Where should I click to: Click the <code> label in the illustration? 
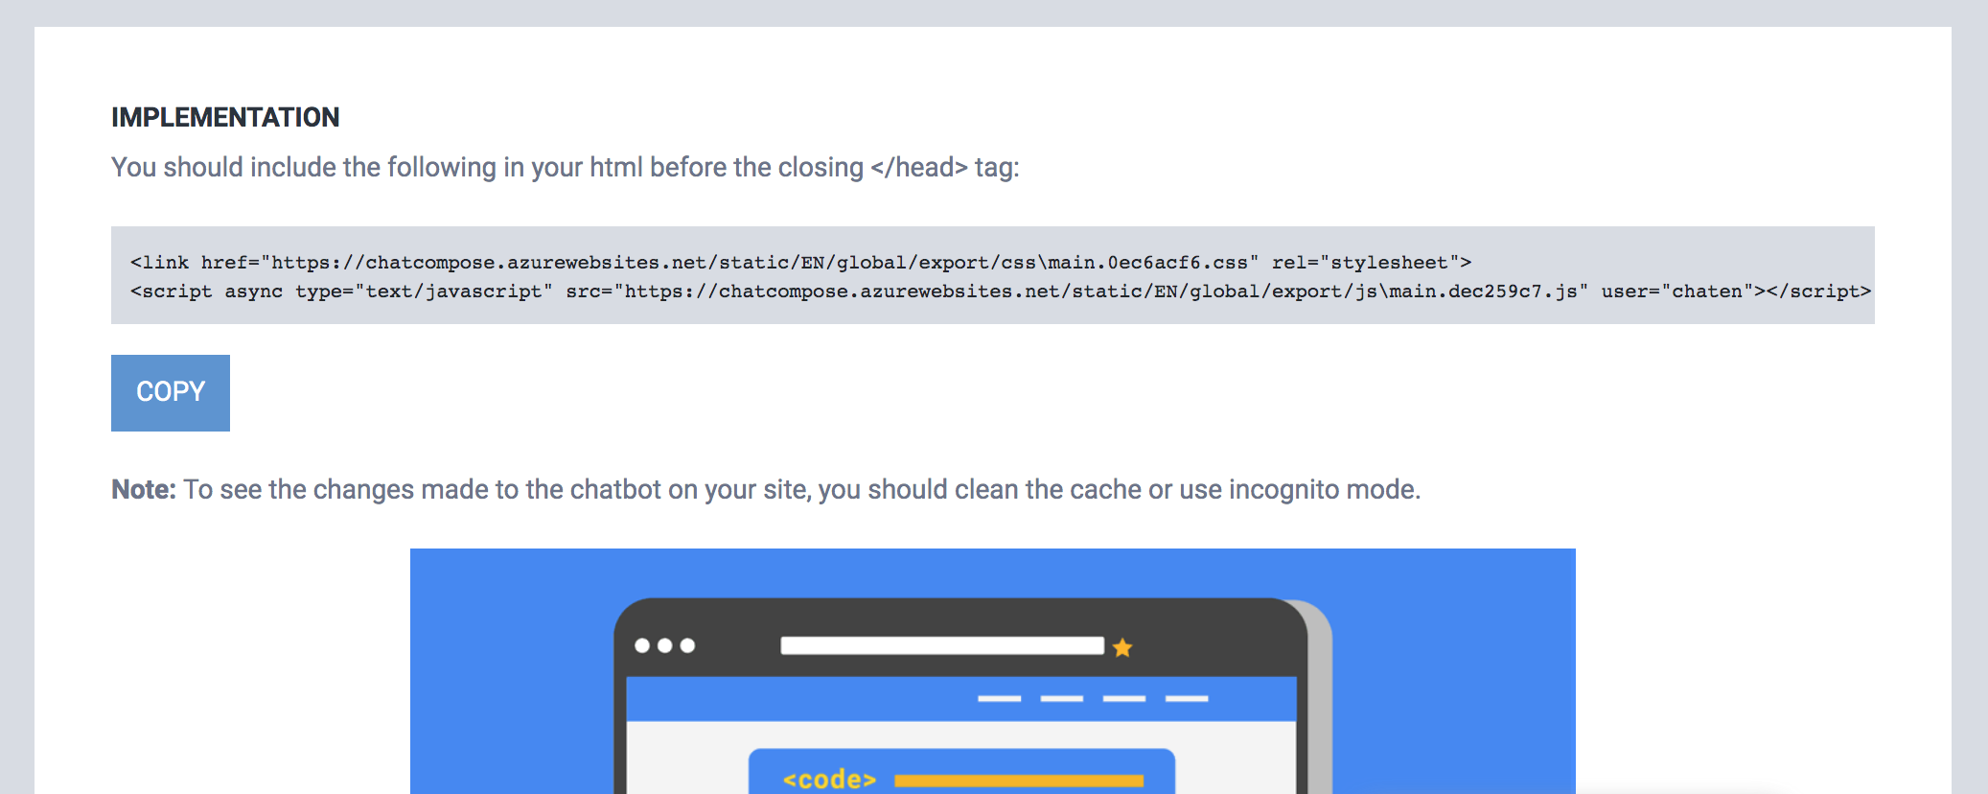click(829, 779)
